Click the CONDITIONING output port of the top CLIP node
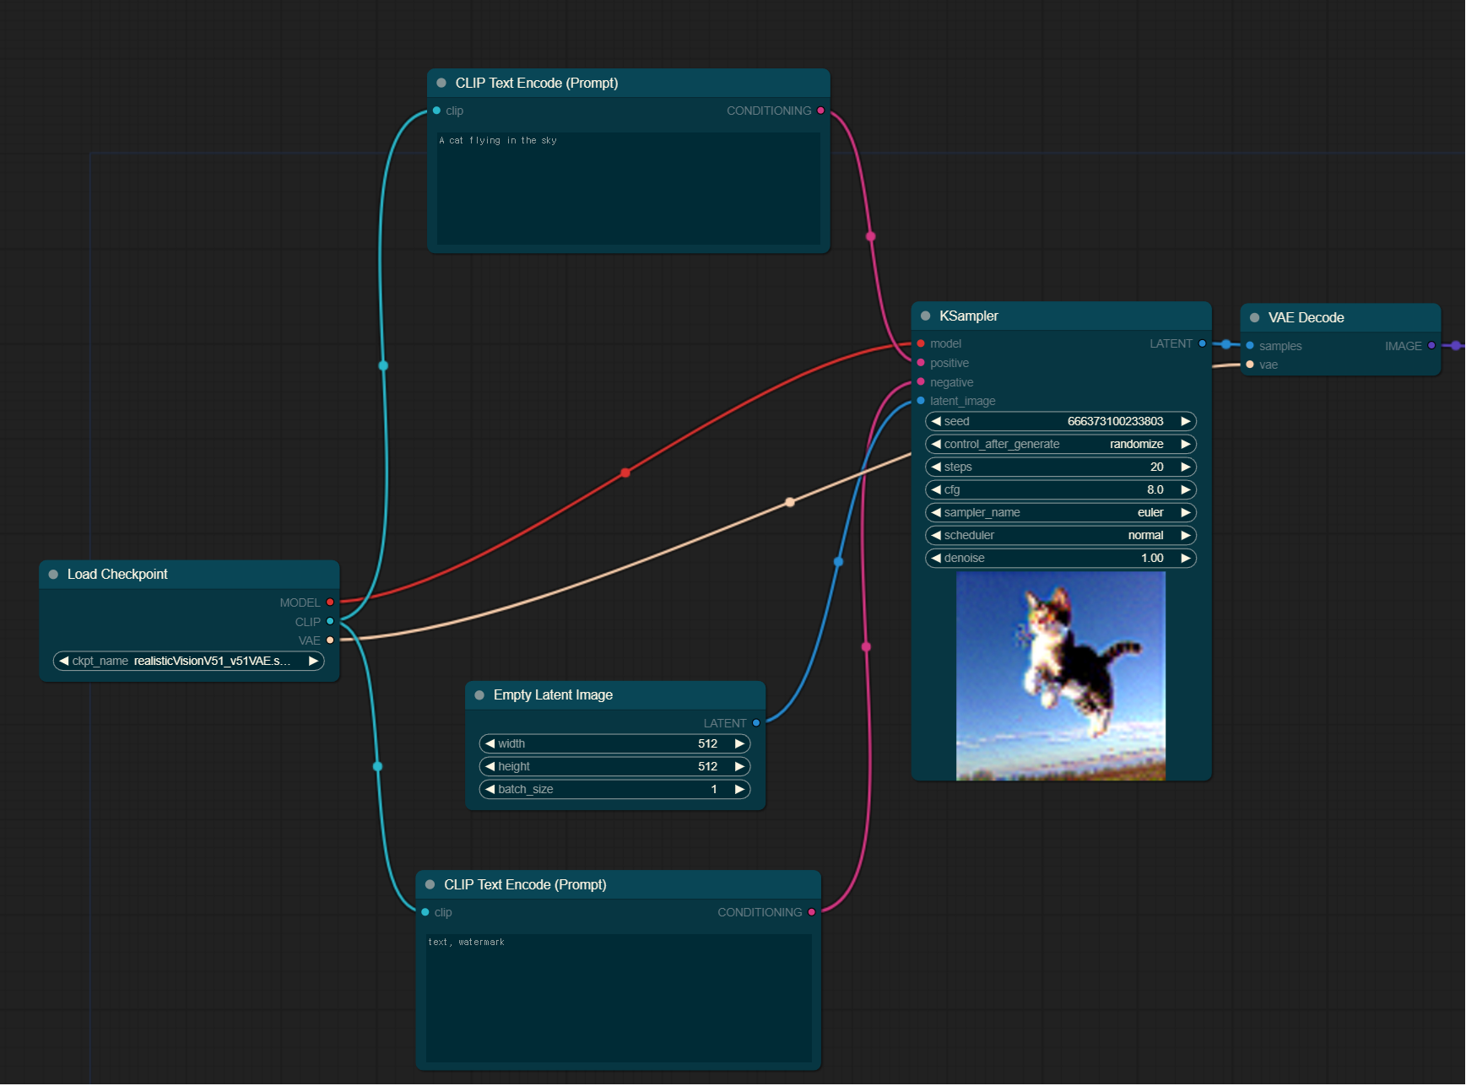Image resolution: width=1466 pixels, height=1086 pixels. [820, 111]
